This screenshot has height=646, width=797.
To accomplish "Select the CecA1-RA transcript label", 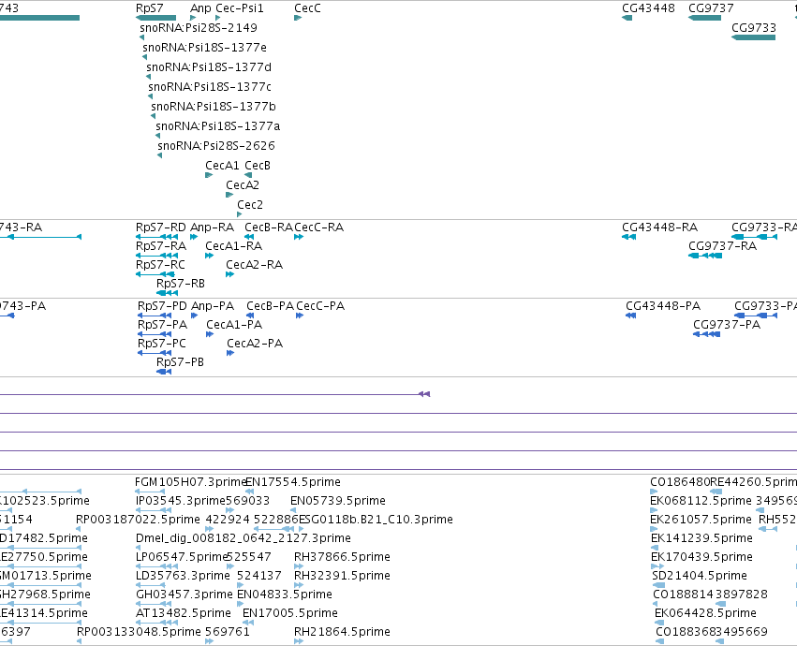I will tap(234, 246).
